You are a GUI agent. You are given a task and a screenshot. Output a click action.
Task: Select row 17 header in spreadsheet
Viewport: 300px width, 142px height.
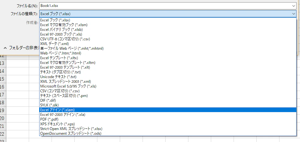(3, 94)
